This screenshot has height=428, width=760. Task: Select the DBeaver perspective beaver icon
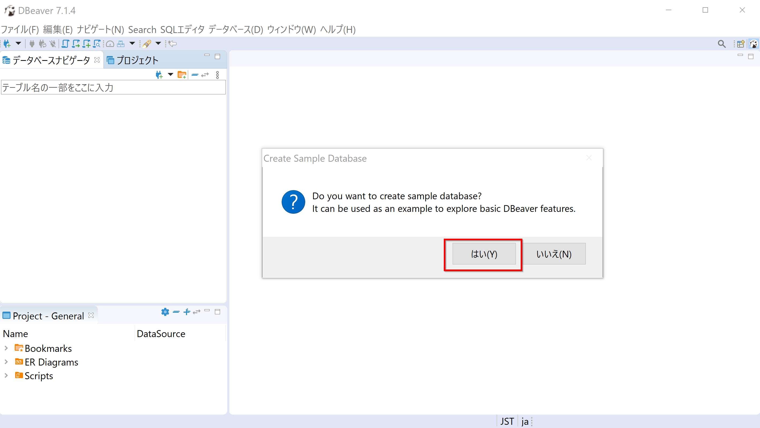(x=753, y=44)
